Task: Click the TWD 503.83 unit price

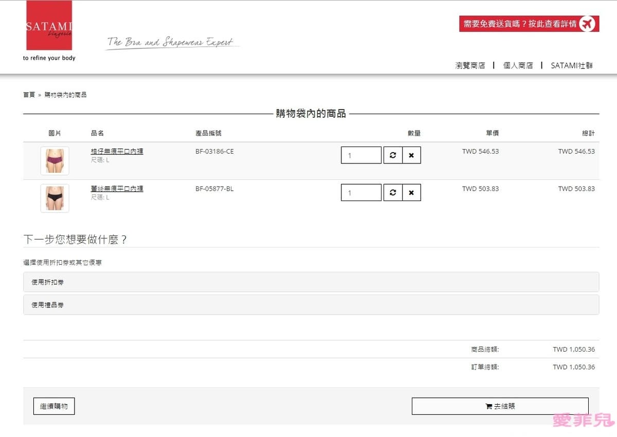Action: coord(480,189)
